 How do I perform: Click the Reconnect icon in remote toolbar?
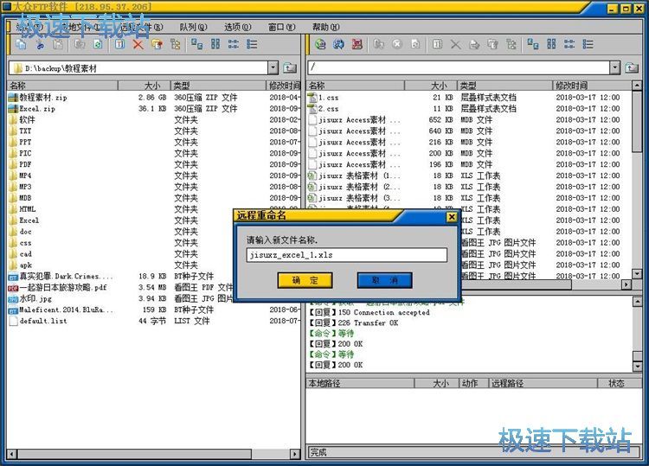[338, 44]
